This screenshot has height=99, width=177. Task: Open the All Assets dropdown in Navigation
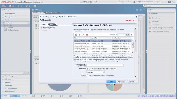coord(28,23)
